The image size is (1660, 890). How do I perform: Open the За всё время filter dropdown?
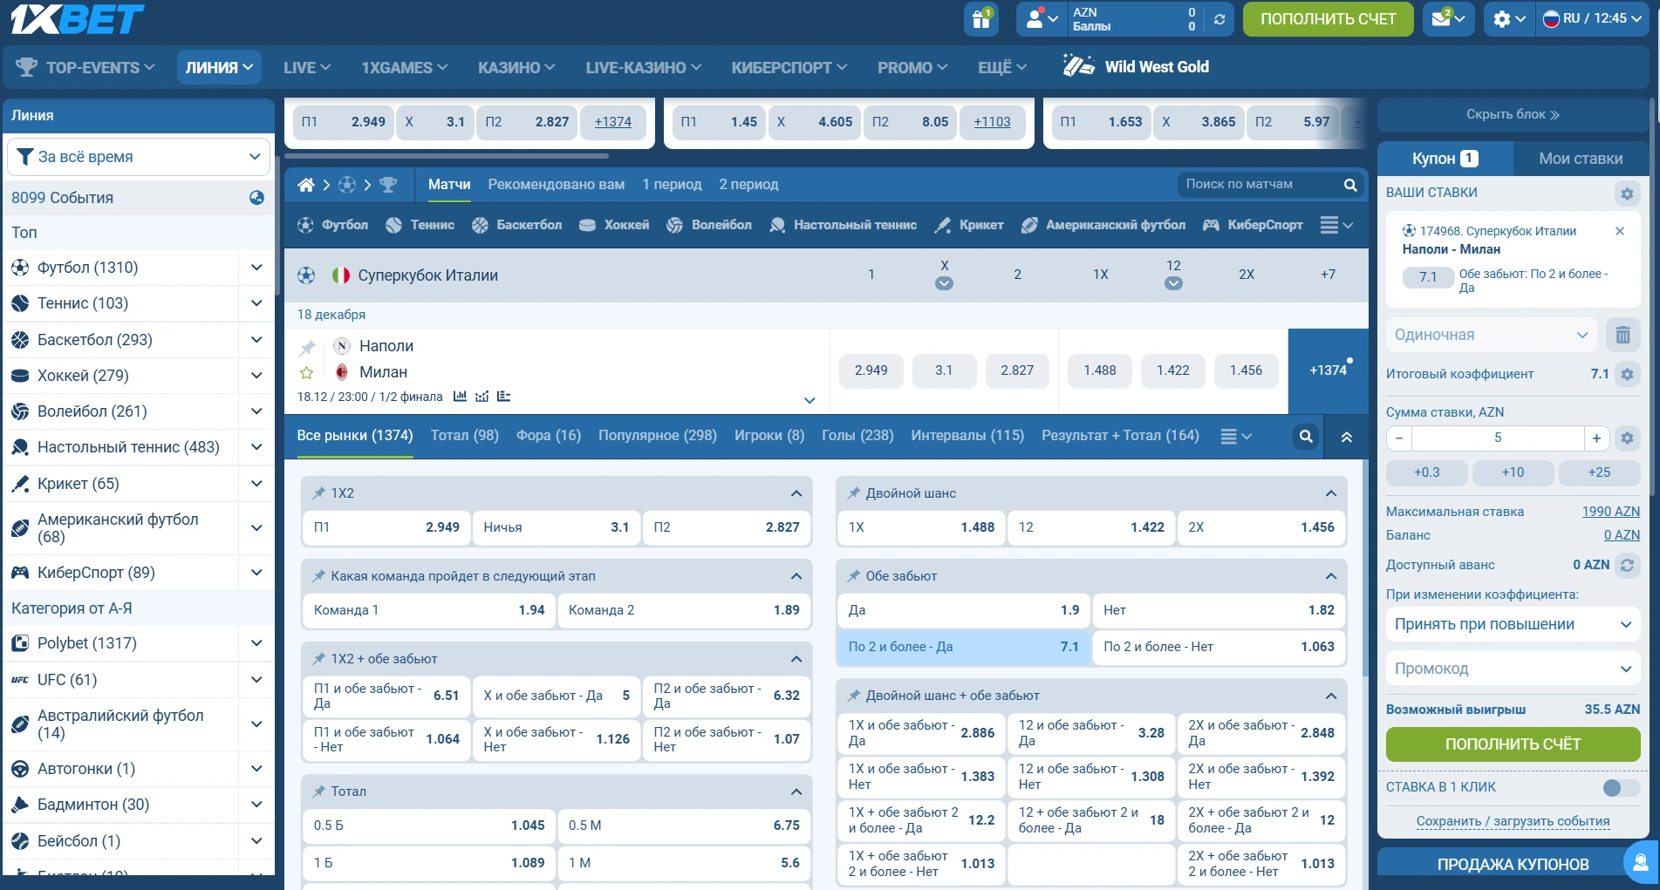coord(139,157)
